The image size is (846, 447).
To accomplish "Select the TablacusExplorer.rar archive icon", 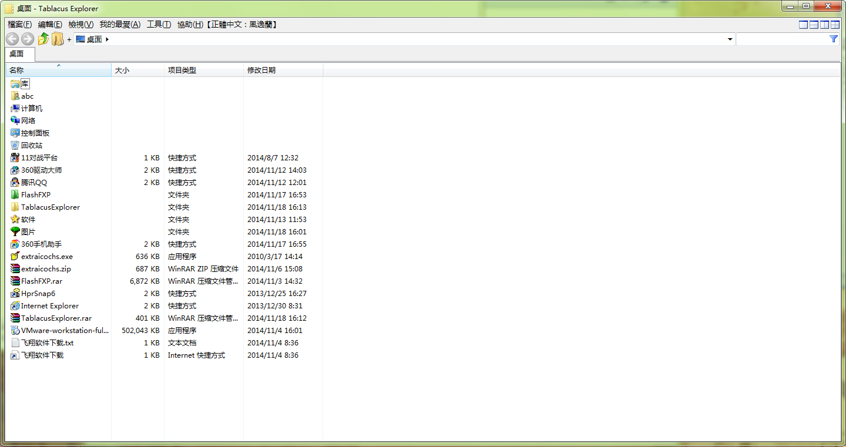I will [x=15, y=318].
